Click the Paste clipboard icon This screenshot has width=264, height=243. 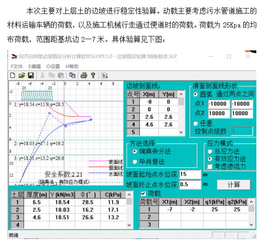coord(61,76)
